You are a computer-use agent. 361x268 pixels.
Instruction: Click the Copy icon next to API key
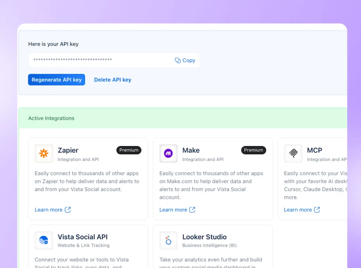(x=178, y=60)
